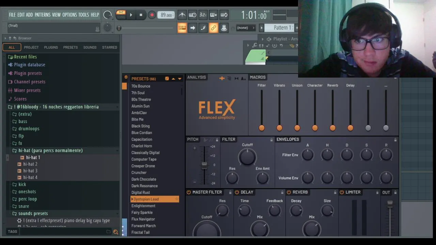
Task: Toggle PAT/SONG mode switch
Action: click(121, 15)
